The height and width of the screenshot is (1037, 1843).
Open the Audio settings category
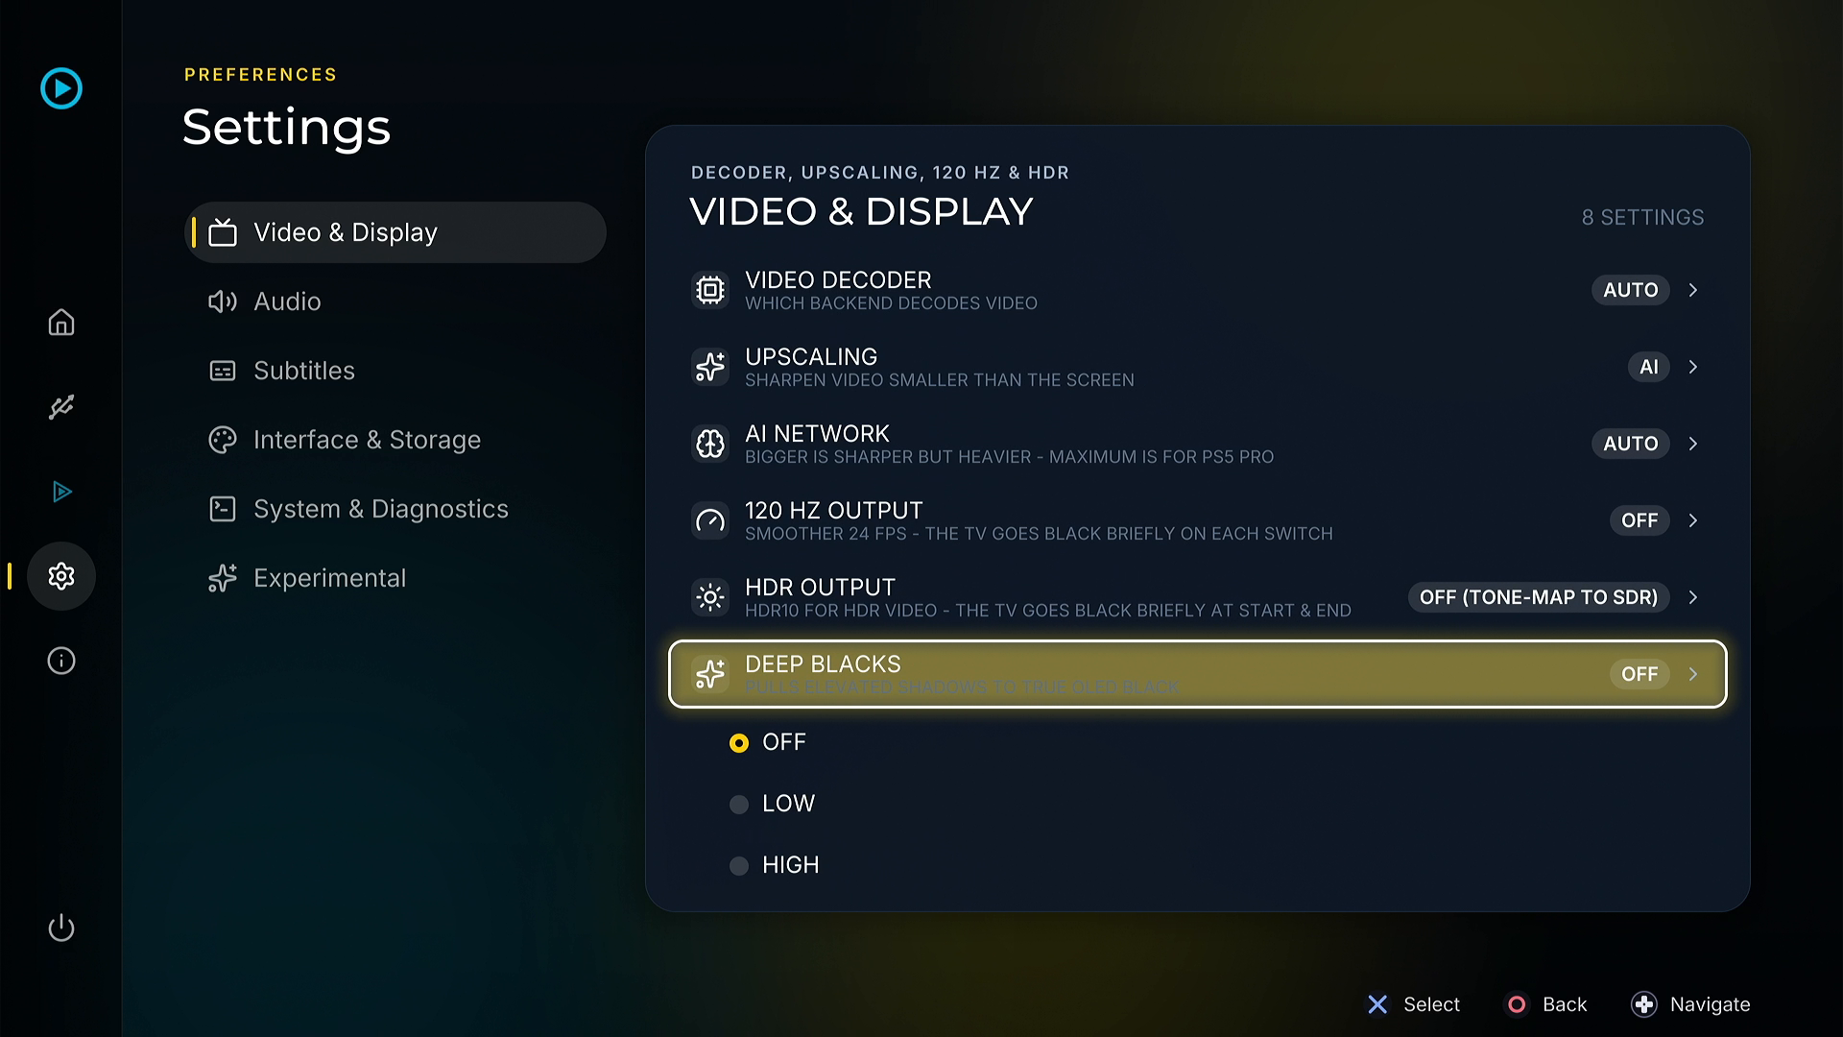[x=395, y=301]
